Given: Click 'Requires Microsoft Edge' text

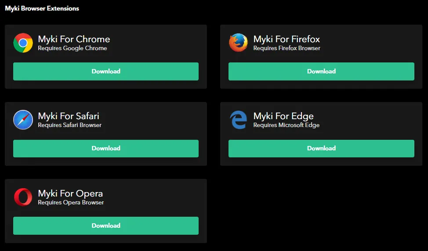Looking at the screenshot, I should (287, 125).
